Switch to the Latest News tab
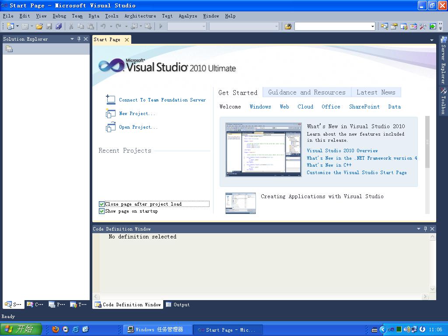The width and height of the screenshot is (448, 336). coord(376,92)
